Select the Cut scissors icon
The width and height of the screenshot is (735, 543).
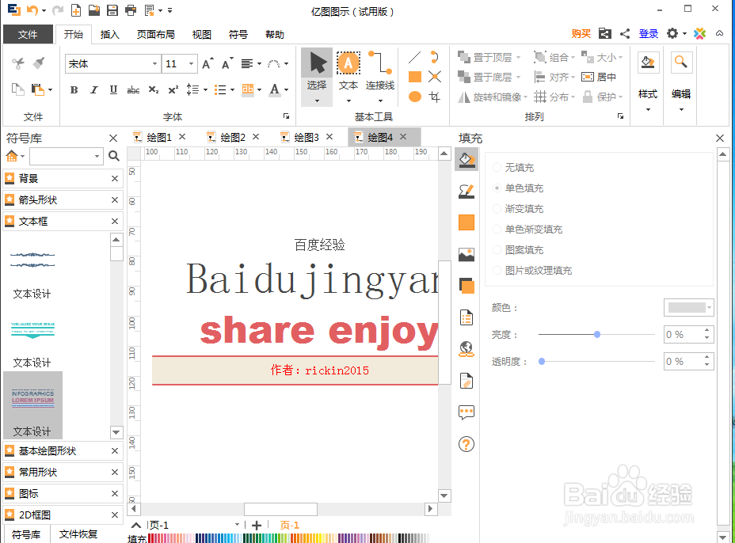click(x=18, y=63)
